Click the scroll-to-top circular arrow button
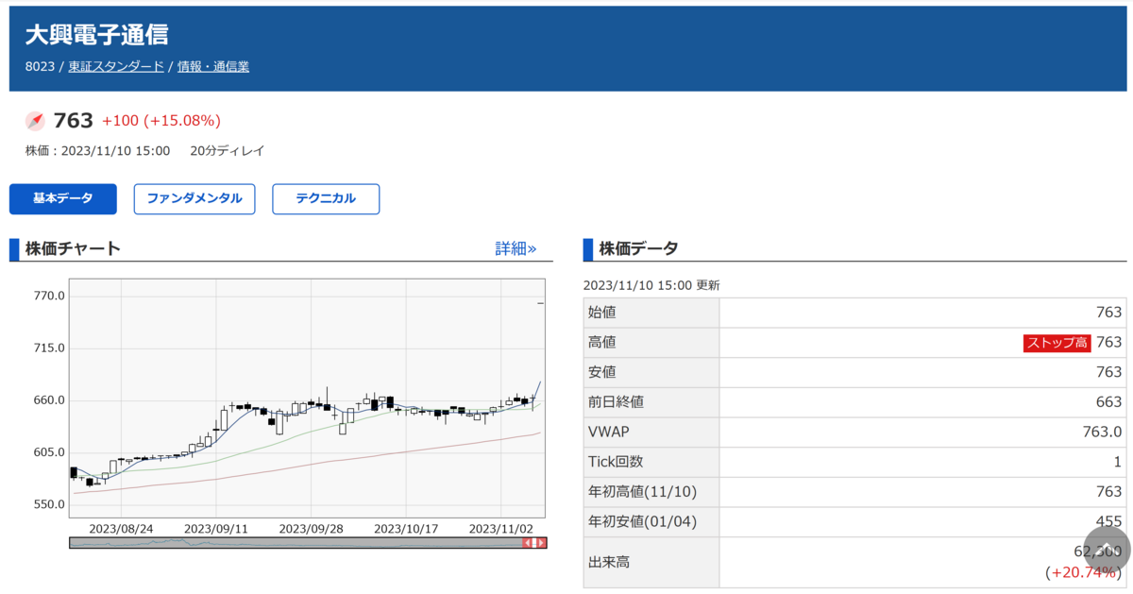The image size is (1133, 594). coord(1107,550)
